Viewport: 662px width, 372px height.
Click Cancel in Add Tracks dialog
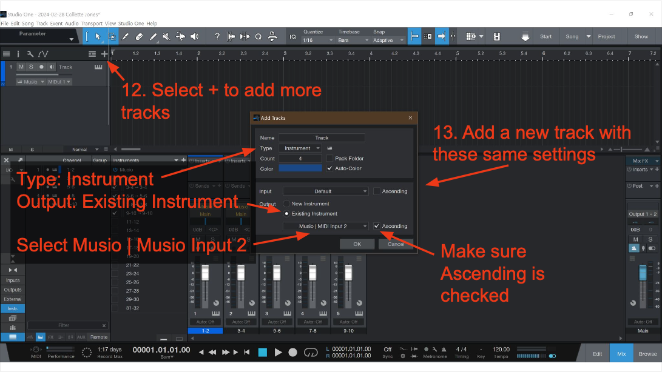point(396,244)
